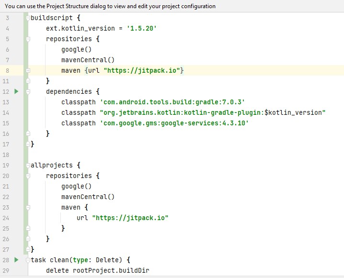Click 'task clean(type: Delete)' declaration
Image resolution: width=344 pixels, height=278 pixels.
(x=76, y=260)
